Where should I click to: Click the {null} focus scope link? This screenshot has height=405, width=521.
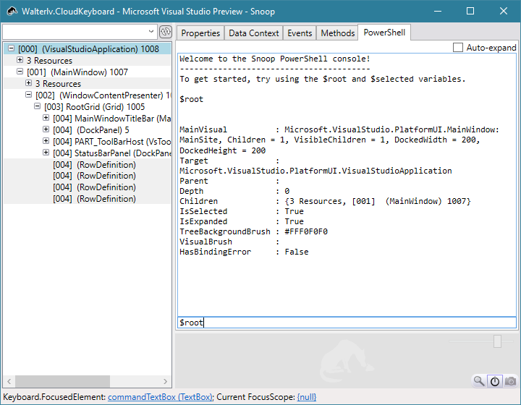point(307,397)
